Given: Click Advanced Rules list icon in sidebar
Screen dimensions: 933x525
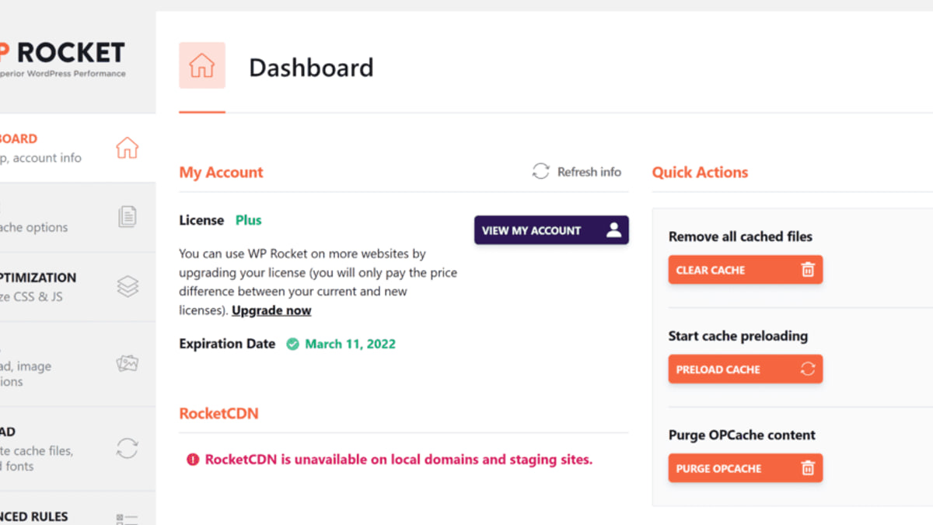Looking at the screenshot, I should (x=127, y=519).
